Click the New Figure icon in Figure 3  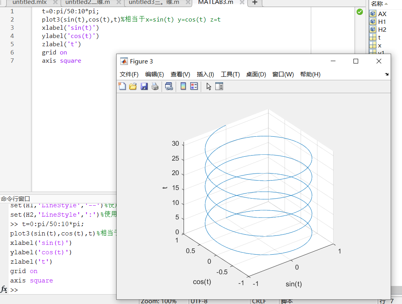[x=122, y=86]
